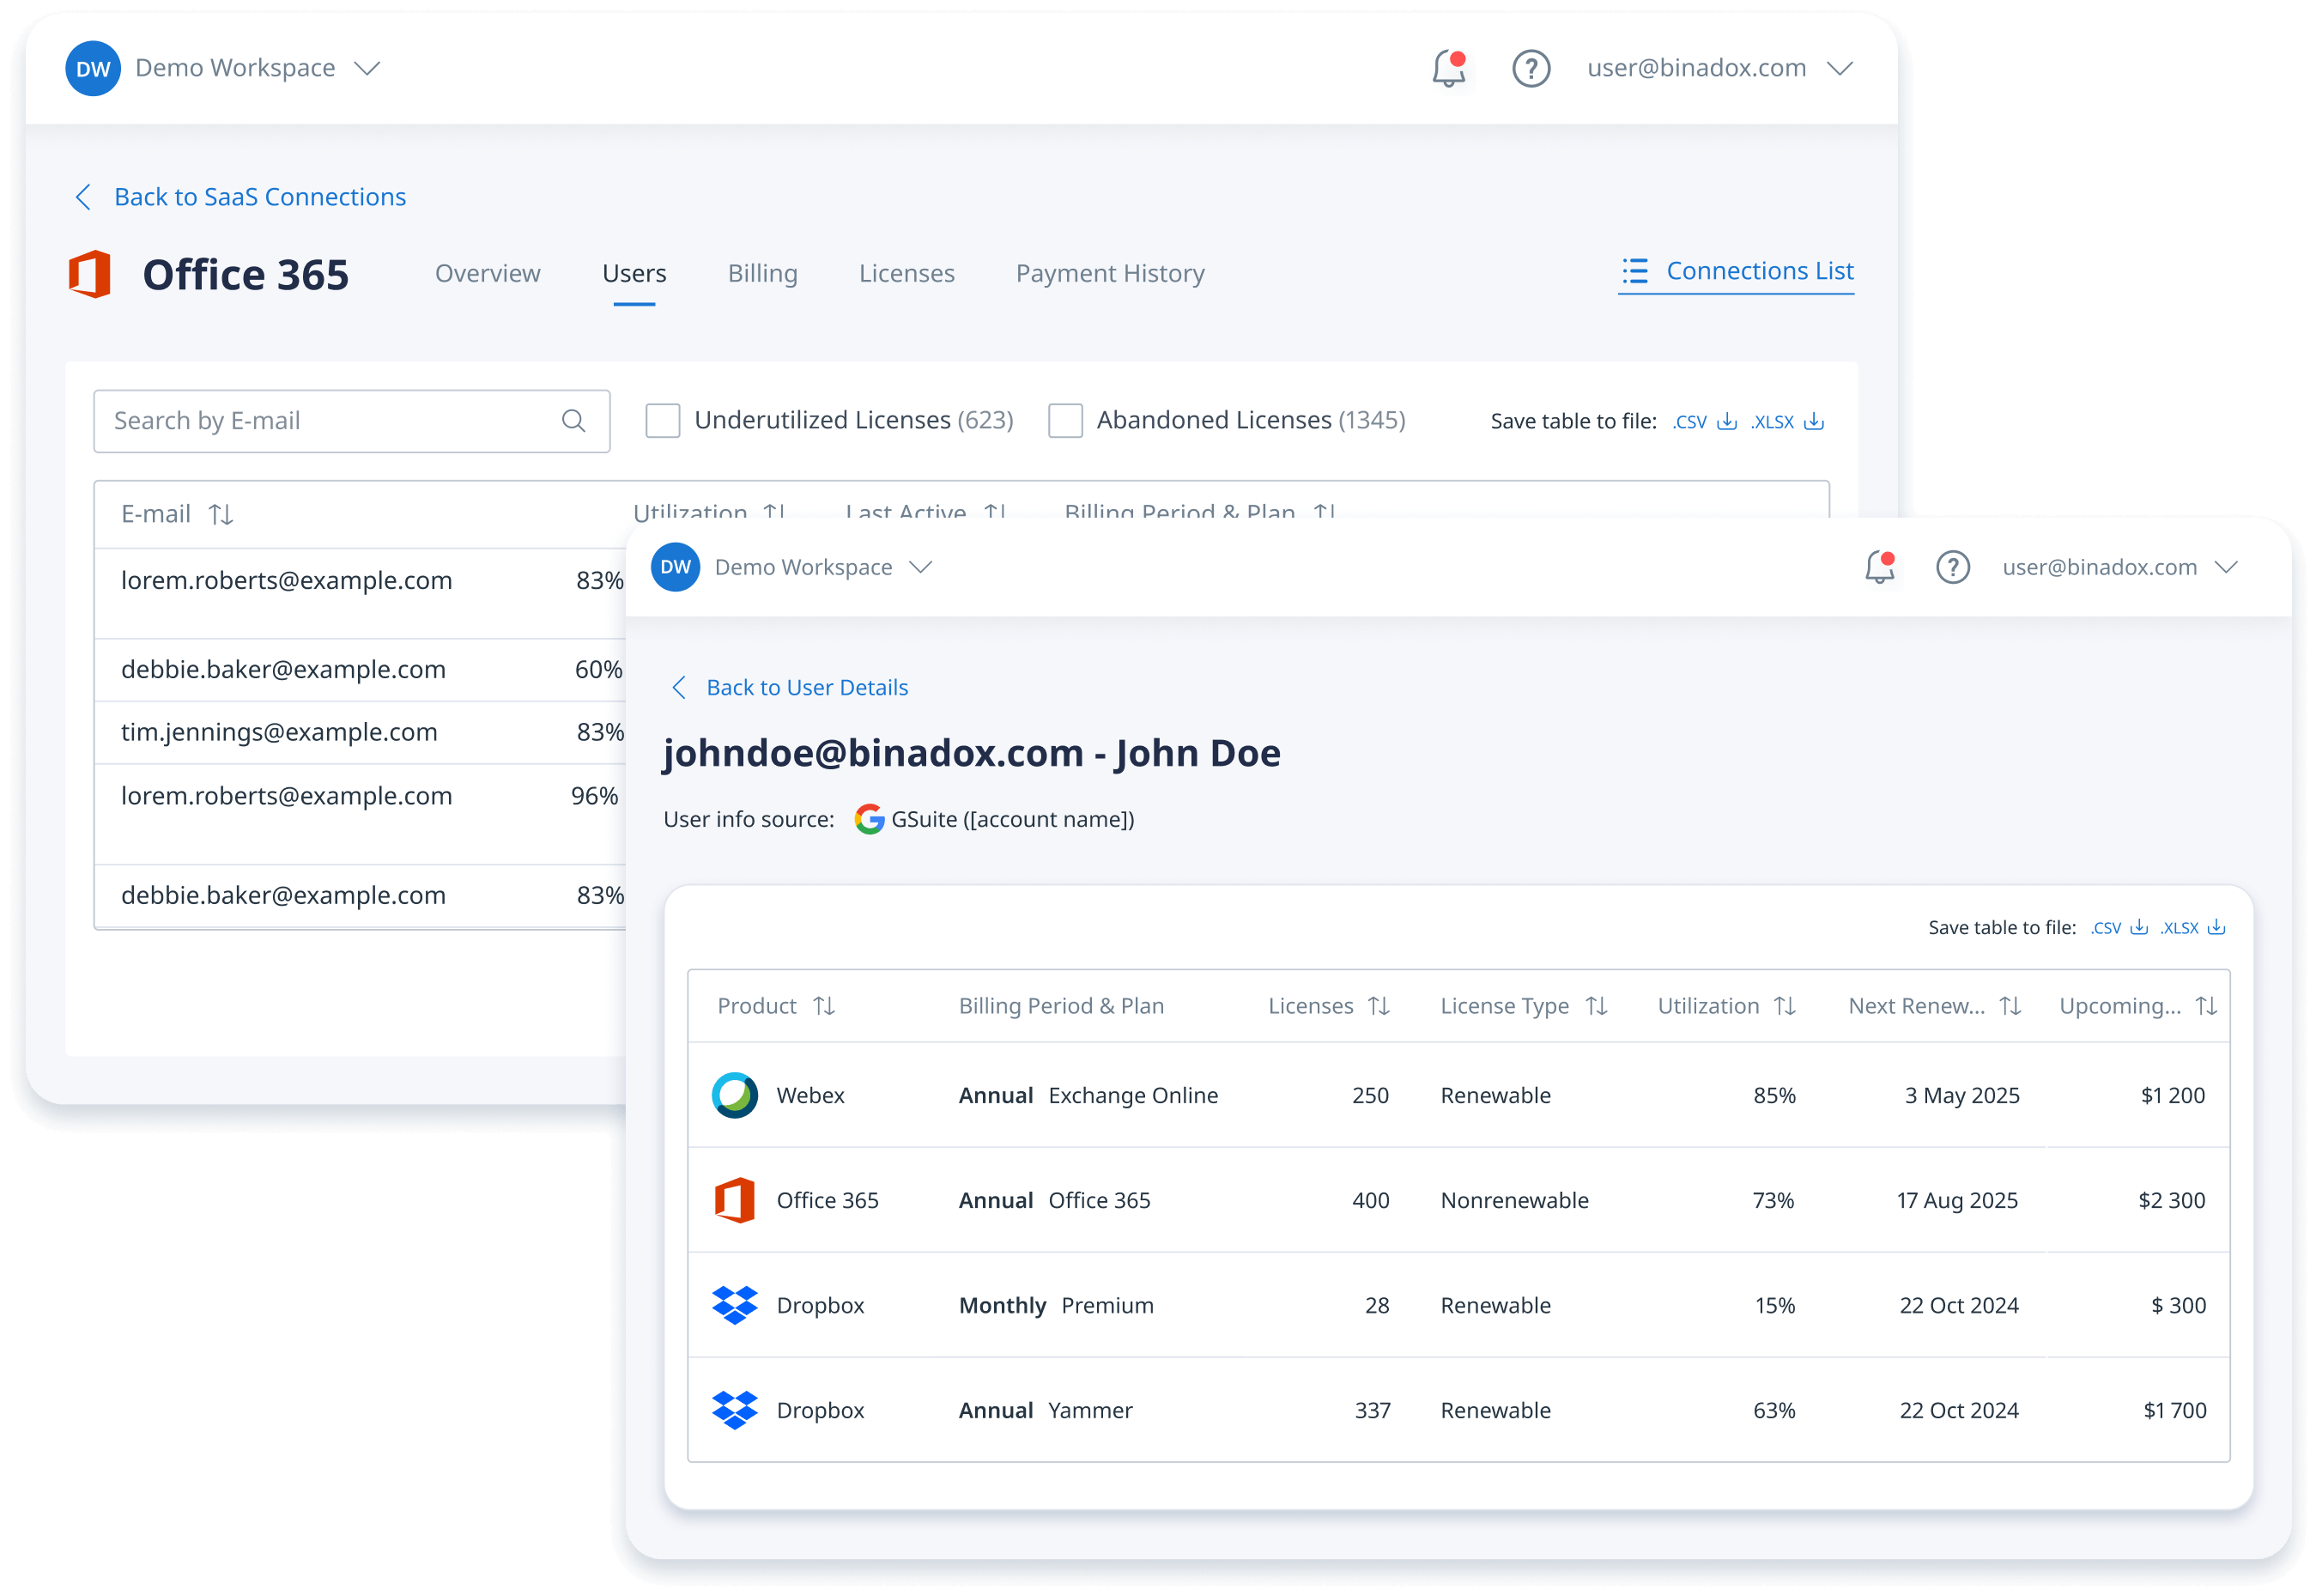Open help icon in the John Doe window
The height and width of the screenshot is (1596, 2316).
click(x=1952, y=567)
